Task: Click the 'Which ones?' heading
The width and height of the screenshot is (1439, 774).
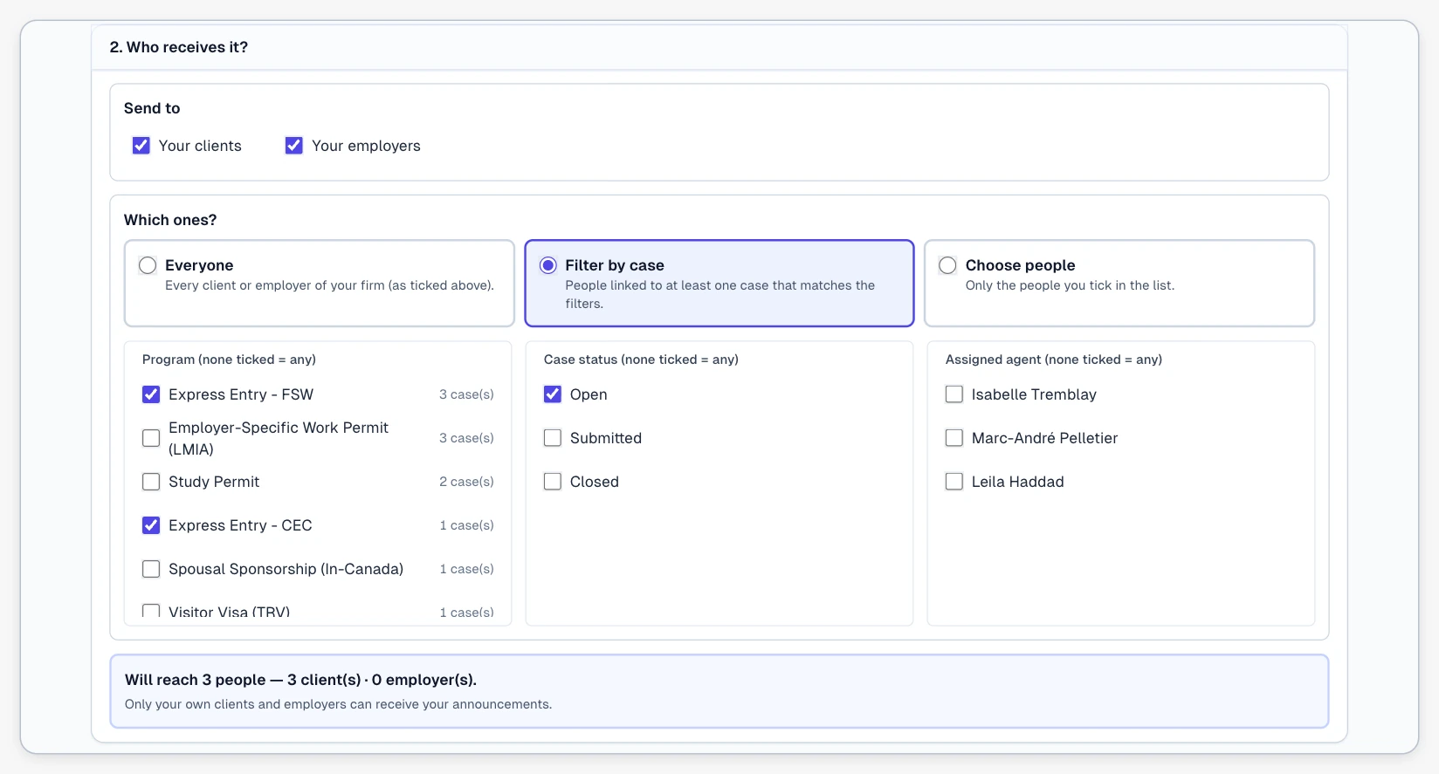Action: coord(170,220)
